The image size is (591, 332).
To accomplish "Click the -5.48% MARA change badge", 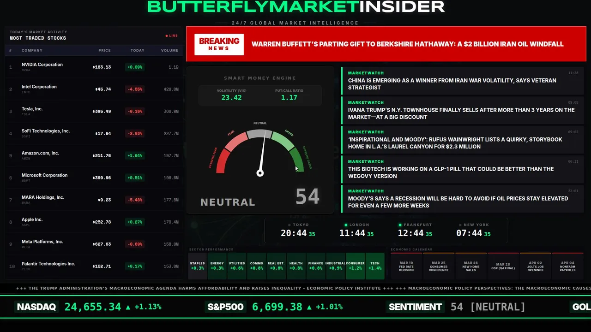I will pyautogui.click(x=135, y=200).
